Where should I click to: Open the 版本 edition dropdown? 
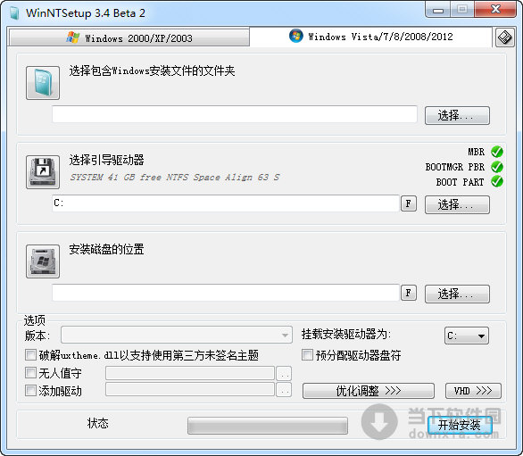177,335
